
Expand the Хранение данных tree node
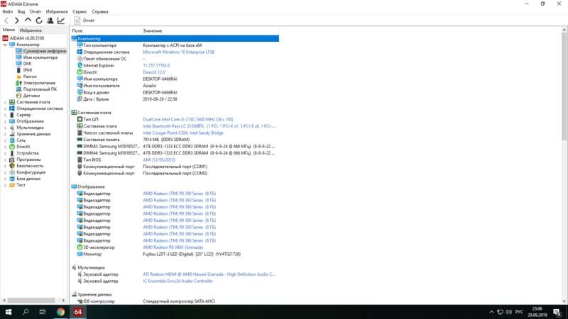[5, 134]
